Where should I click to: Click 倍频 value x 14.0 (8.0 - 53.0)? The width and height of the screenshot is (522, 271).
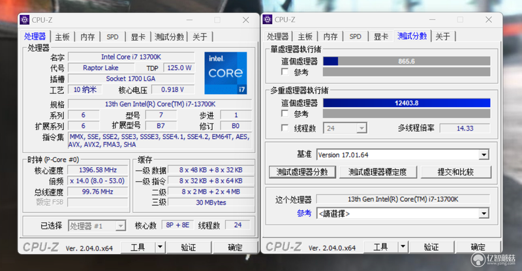tap(98, 181)
